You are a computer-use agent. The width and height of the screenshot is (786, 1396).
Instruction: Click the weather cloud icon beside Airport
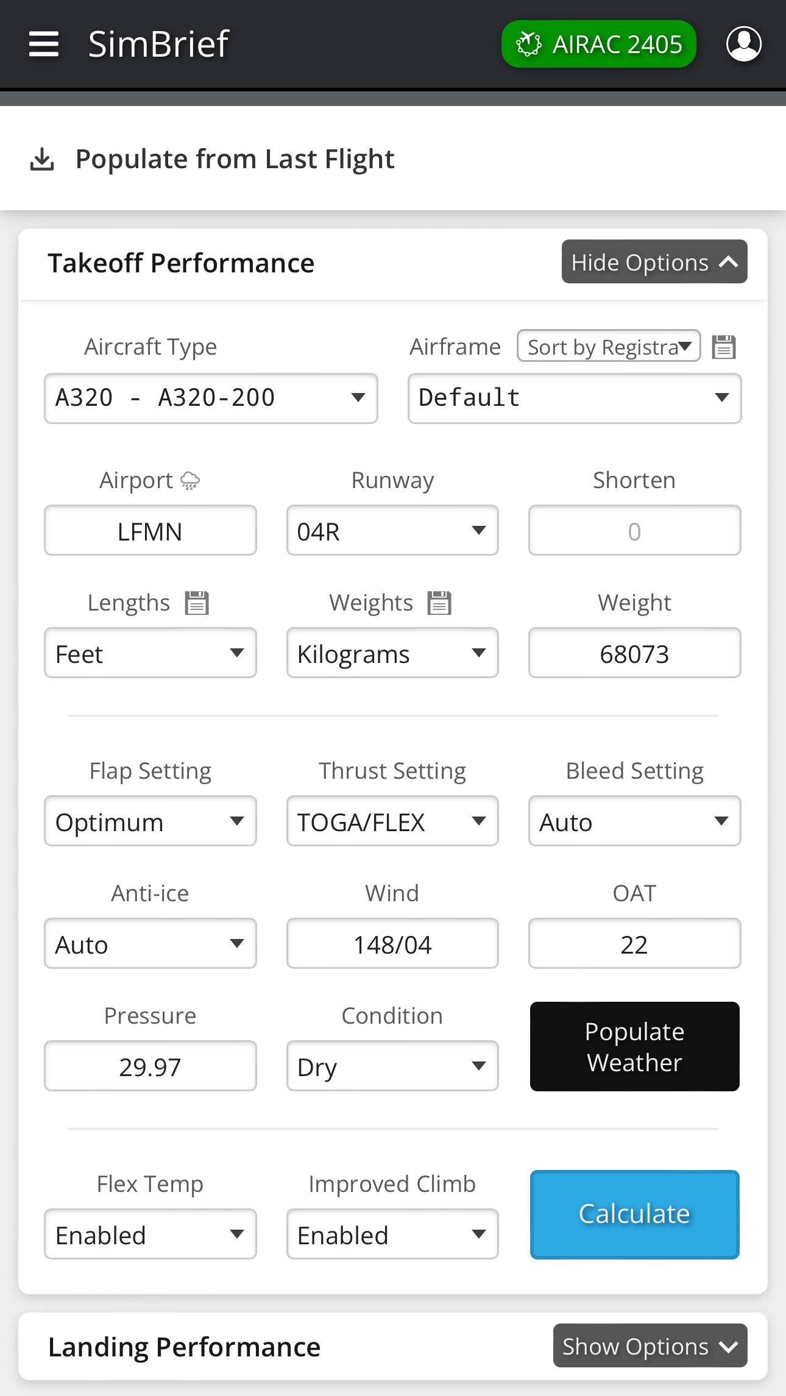click(190, 481)
